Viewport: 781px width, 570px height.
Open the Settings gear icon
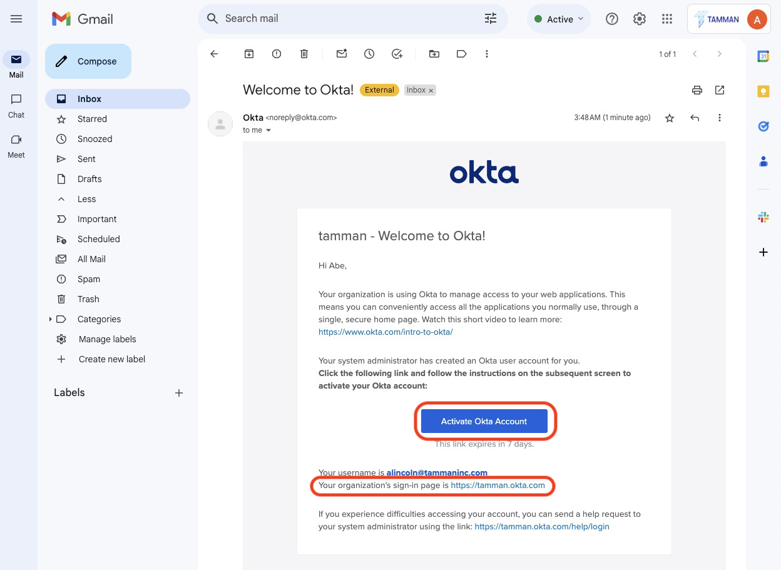click(x=640, y=19)
